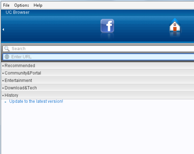Viewport: 194px width, 154px height.
Task: Click the small square beside Recommended
Action: click(3, 66)
